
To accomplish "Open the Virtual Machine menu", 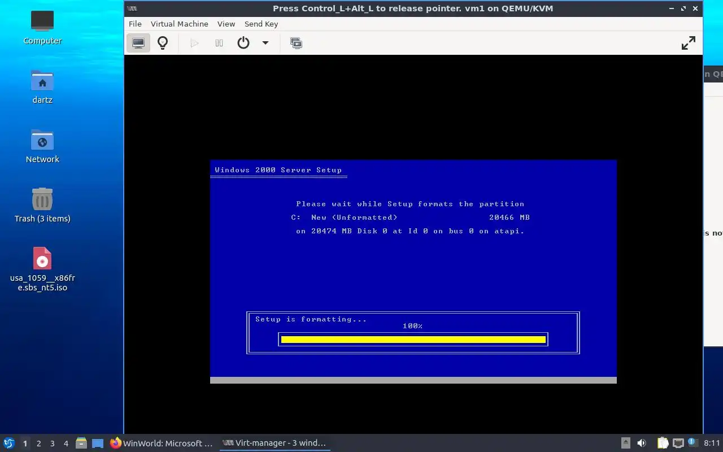I will point(179,24).
